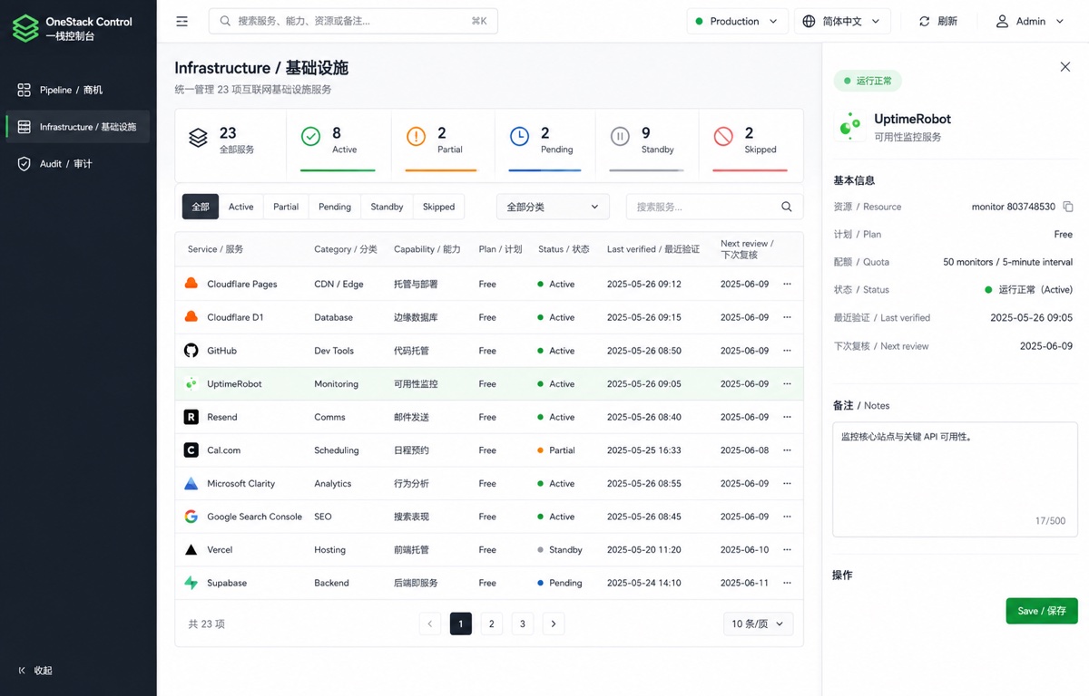1089x696 pixels.
Task: Click the Cal.com service icon
Action: coord(191,449)
